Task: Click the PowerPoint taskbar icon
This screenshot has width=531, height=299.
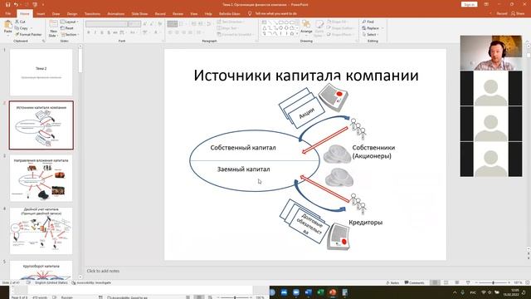Action: (333, 292)
